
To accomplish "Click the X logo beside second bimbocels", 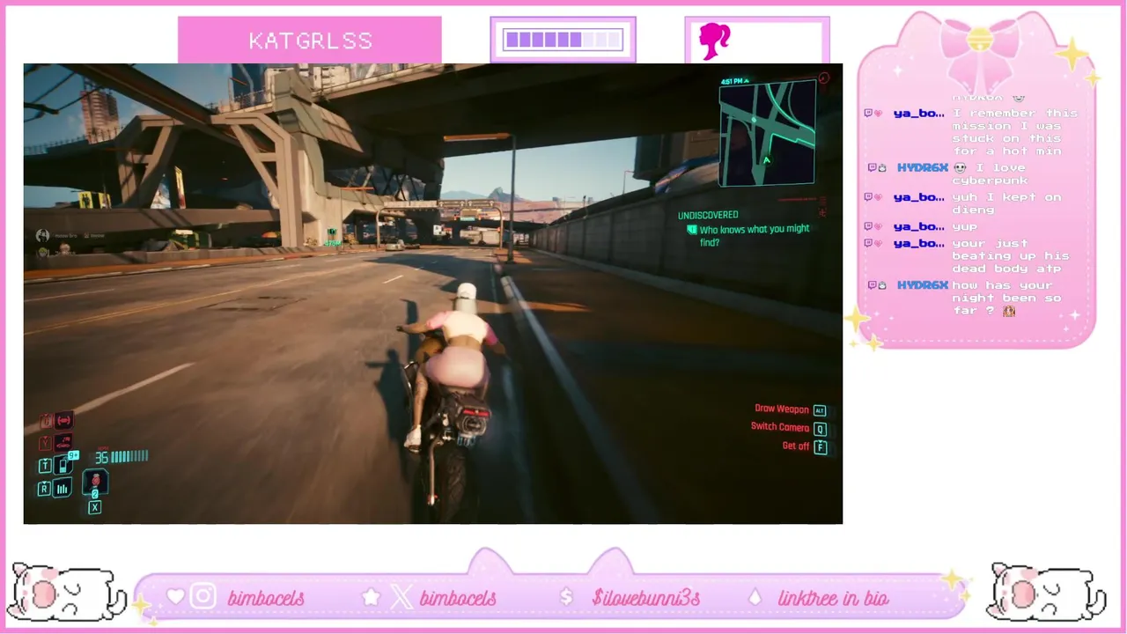I will point(401,597).
